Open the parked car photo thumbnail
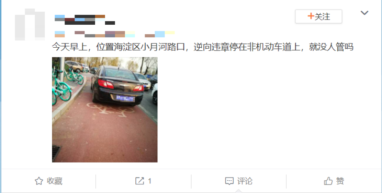The height and width of the screenshot is (193, 382). (105, 110)
